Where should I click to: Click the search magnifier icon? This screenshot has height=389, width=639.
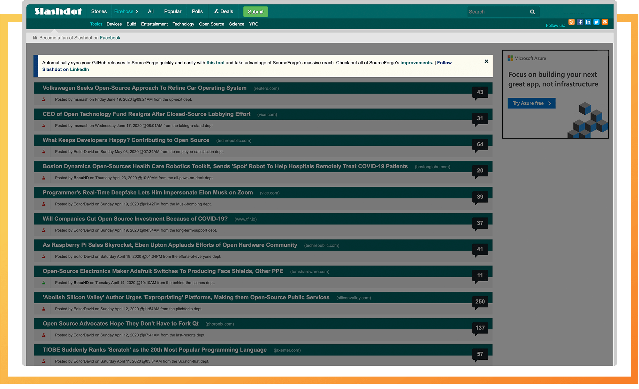pos(532,12)
